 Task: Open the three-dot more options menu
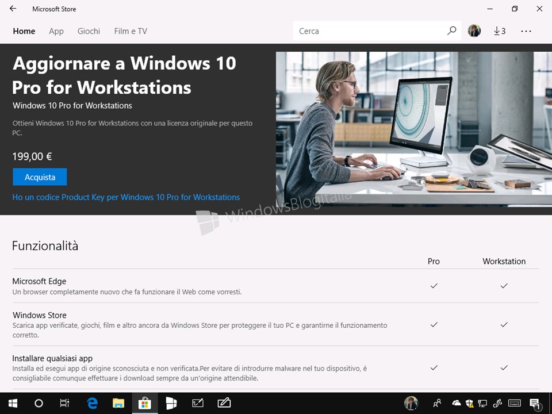pos(526,31)
